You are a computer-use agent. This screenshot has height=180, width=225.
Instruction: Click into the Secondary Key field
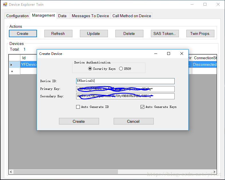coord(125,96)
